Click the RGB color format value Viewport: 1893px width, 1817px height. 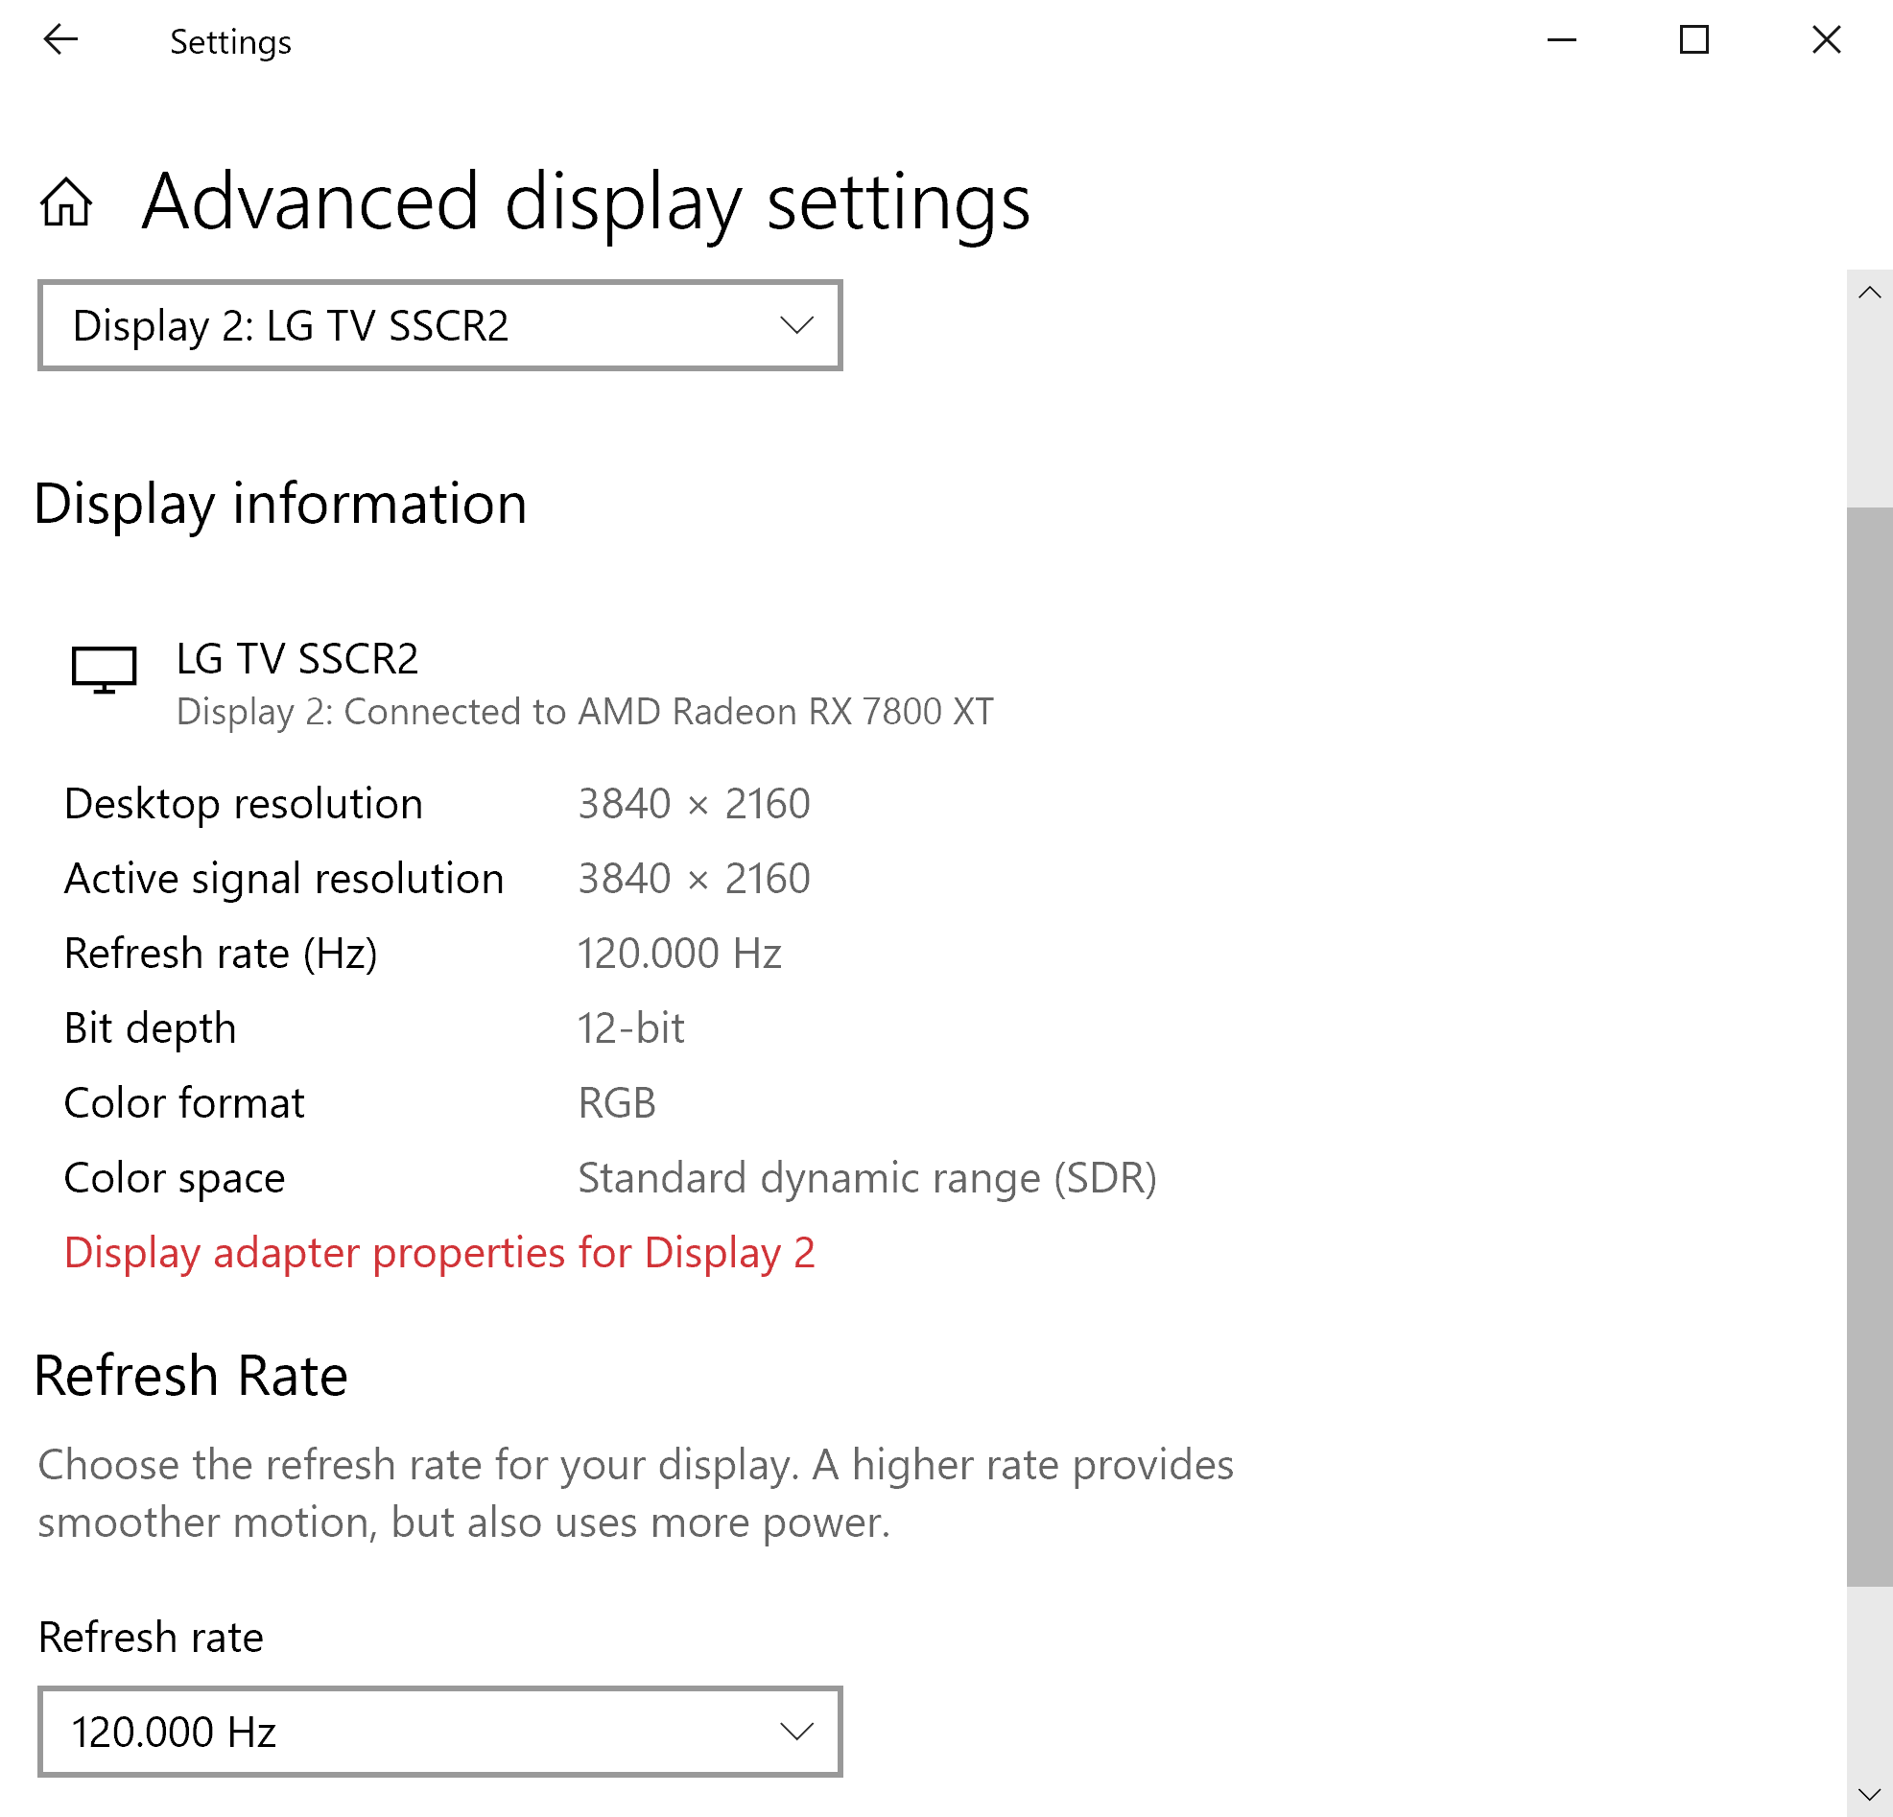(x=617, y=1102)
